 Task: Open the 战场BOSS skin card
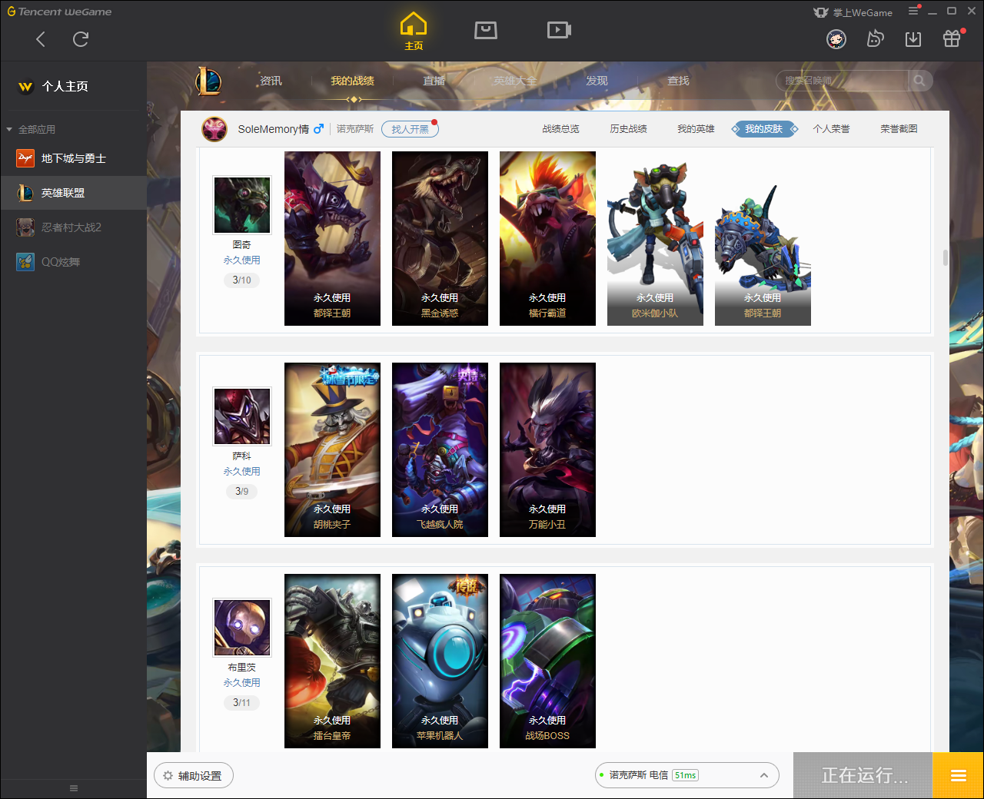(x=547, y=661)
